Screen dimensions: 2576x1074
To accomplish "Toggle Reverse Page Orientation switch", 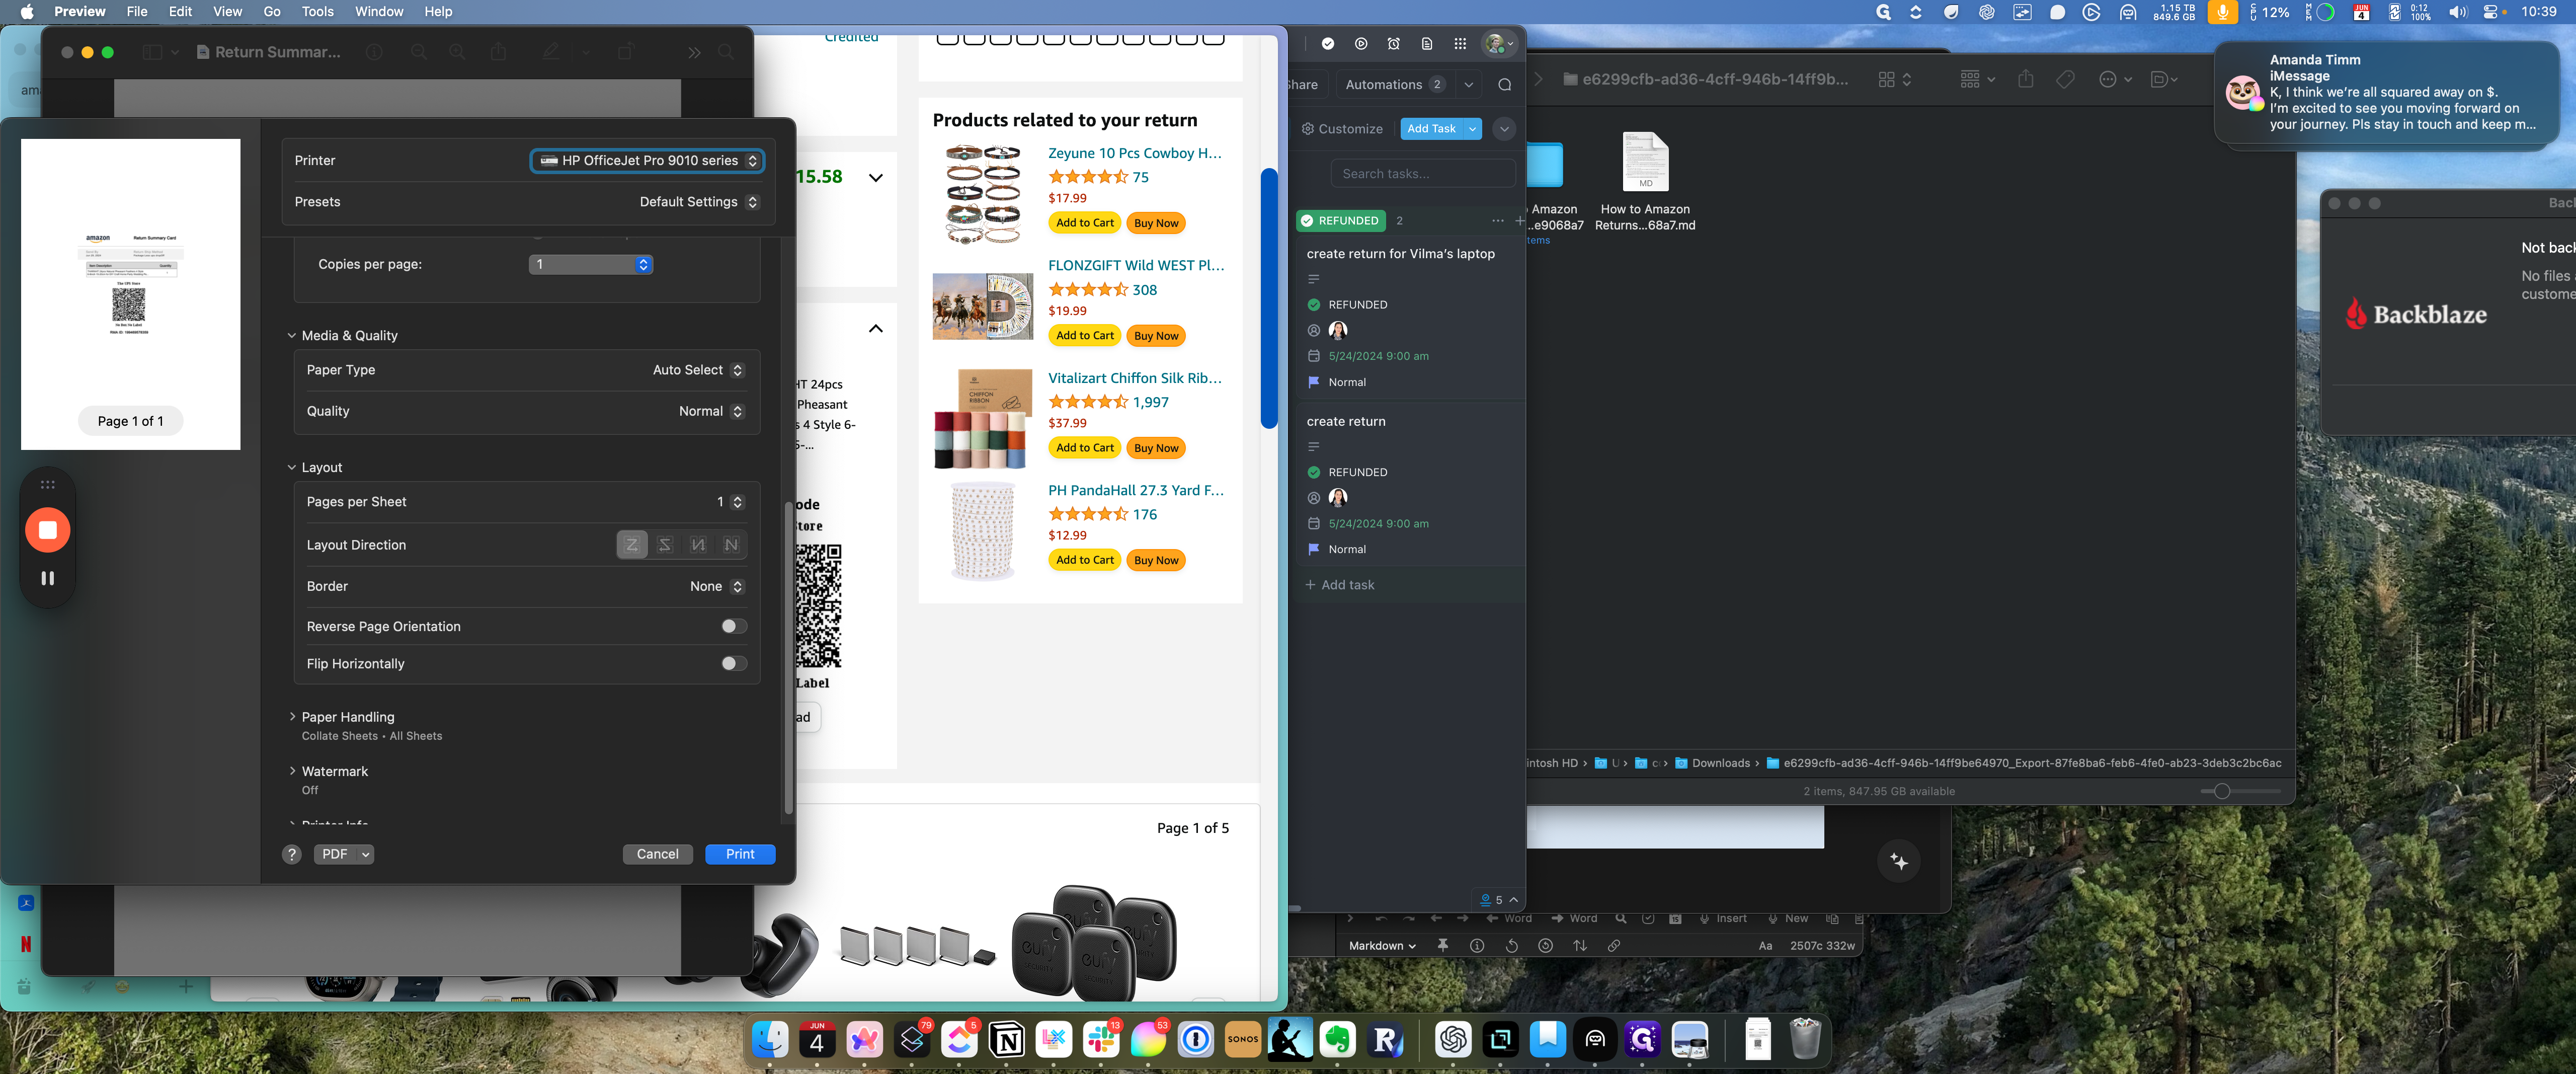I will [x=734, y=626].
